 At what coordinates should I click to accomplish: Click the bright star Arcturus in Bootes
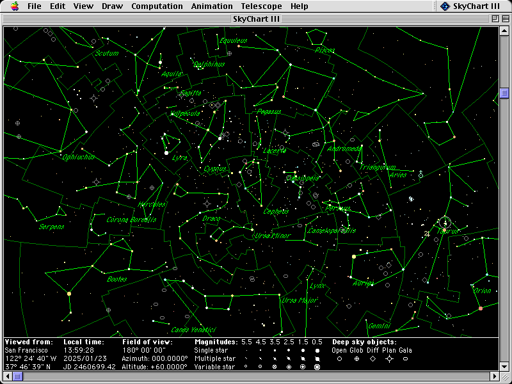click(69, 294)
